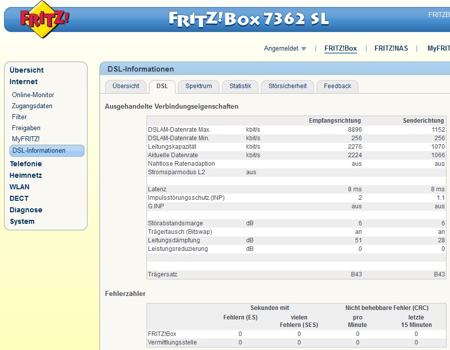Image resolution: width=450 pixels, height=350 pixels.
Task: Click the Leistungsreduzierung row label
Action: pos(178,249)
